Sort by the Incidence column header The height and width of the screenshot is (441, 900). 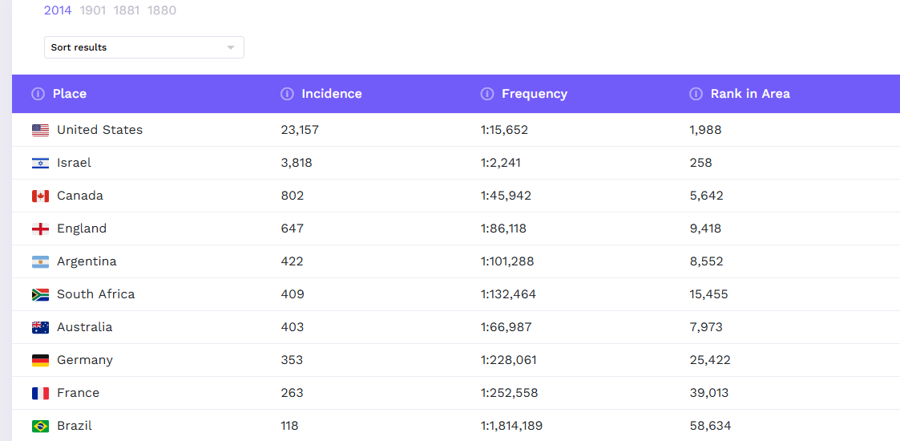point(331,94)
